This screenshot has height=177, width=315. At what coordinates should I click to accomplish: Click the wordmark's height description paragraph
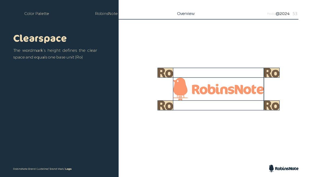55,54
